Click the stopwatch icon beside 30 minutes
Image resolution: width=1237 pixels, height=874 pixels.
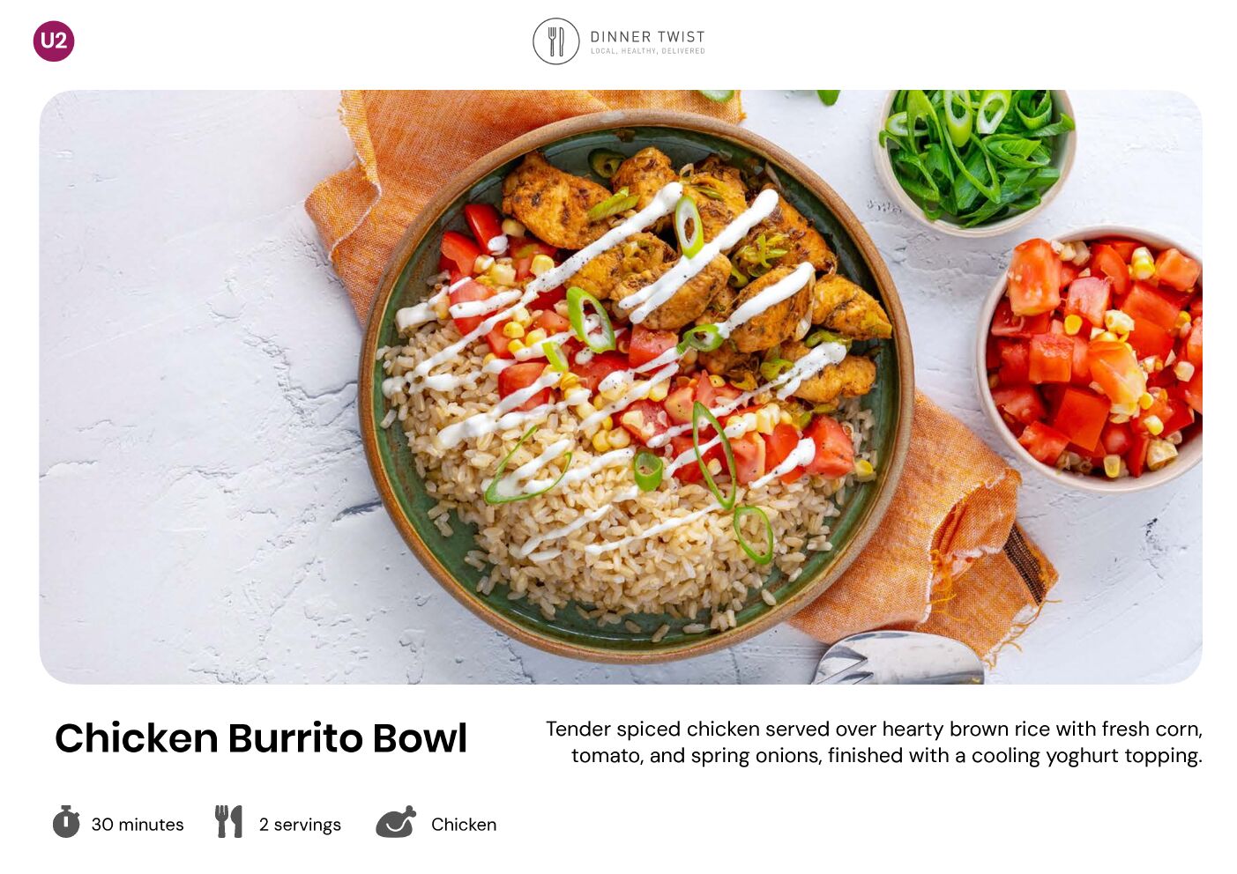pyautogui.click(x=66, y=821)
